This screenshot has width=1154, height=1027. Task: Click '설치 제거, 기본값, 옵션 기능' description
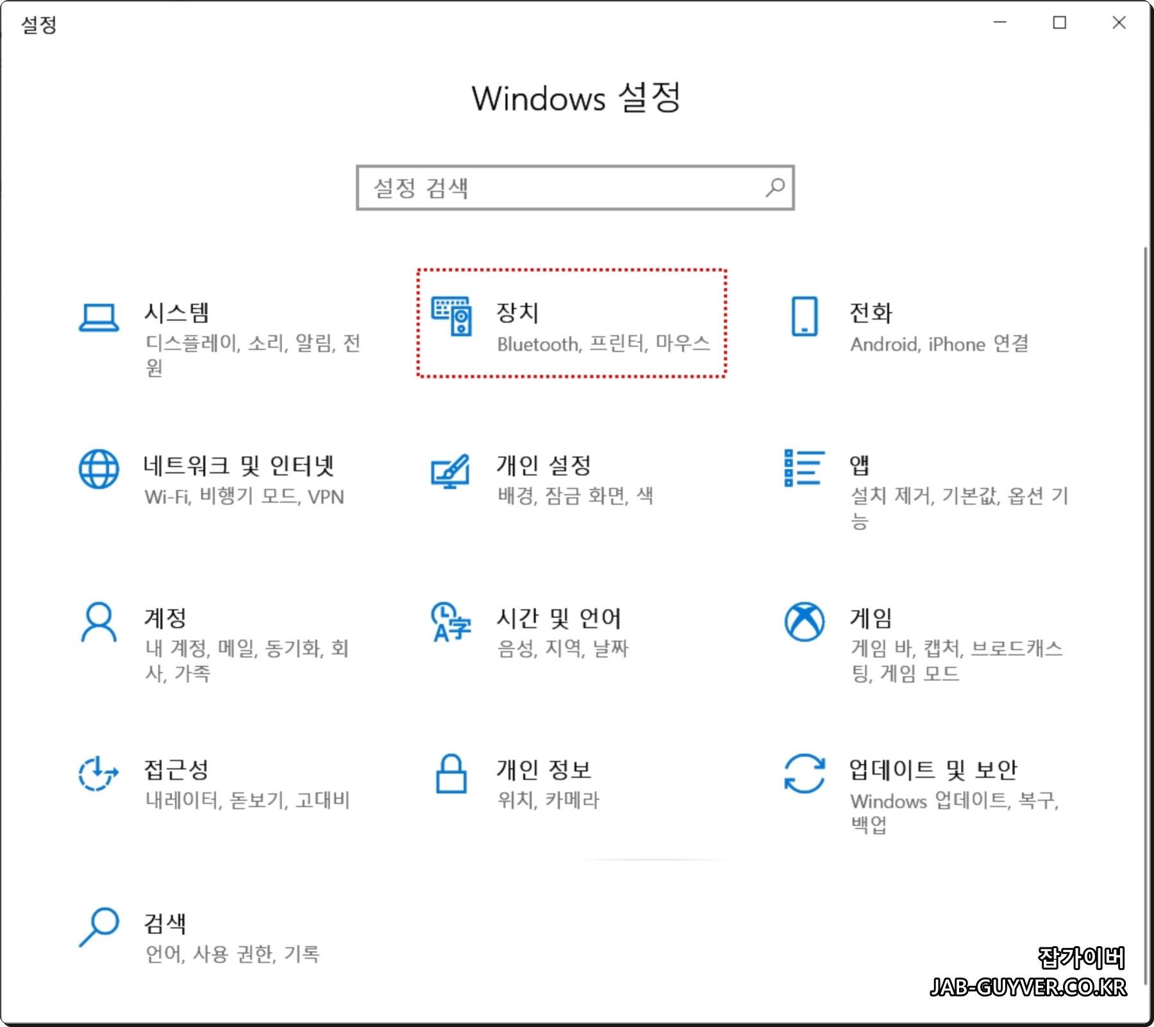point(959,507)
